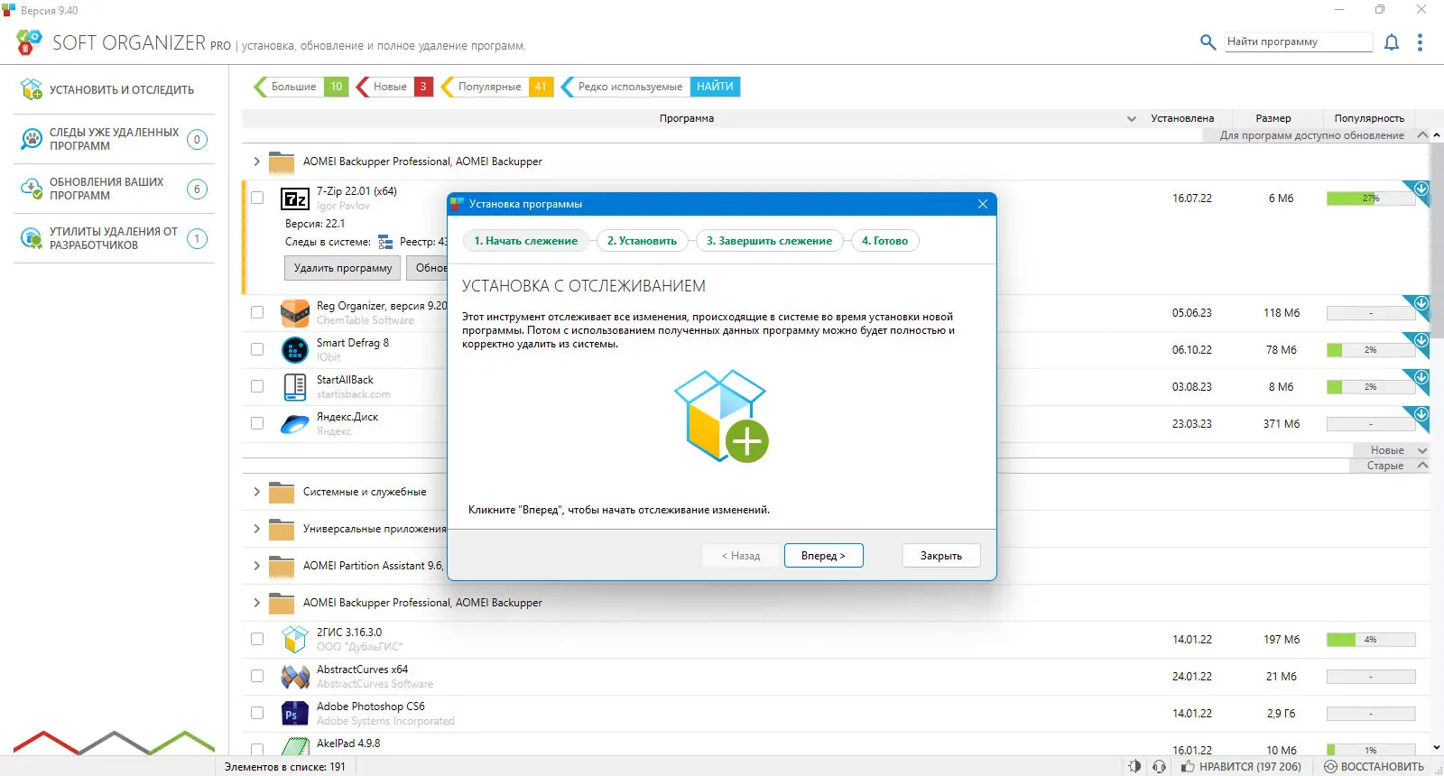Click Закрыть in the install dialog
This screenshot has height=776, width=1444.
(941, 556)
